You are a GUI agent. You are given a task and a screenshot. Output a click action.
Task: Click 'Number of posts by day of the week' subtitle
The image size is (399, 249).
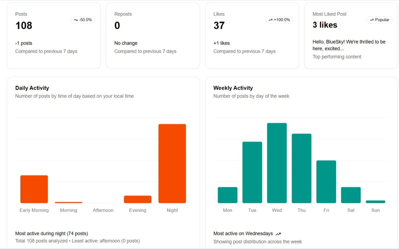251,96
